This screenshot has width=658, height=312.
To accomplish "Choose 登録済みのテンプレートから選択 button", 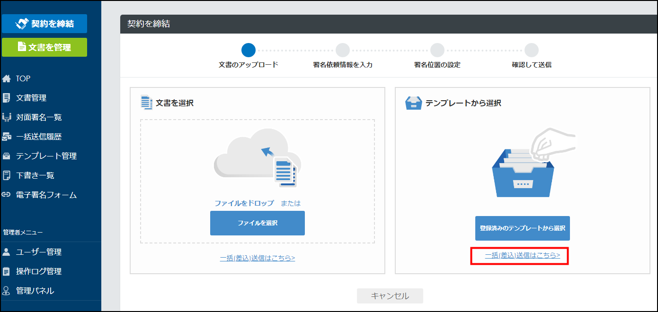I will 522,228.
